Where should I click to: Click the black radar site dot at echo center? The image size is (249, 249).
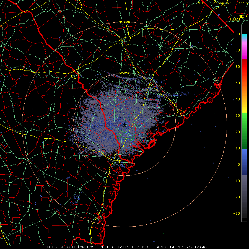tap(124, 124)
